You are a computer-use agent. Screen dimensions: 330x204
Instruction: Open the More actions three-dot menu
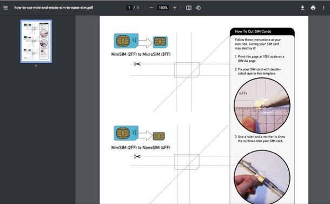(324, 8)
